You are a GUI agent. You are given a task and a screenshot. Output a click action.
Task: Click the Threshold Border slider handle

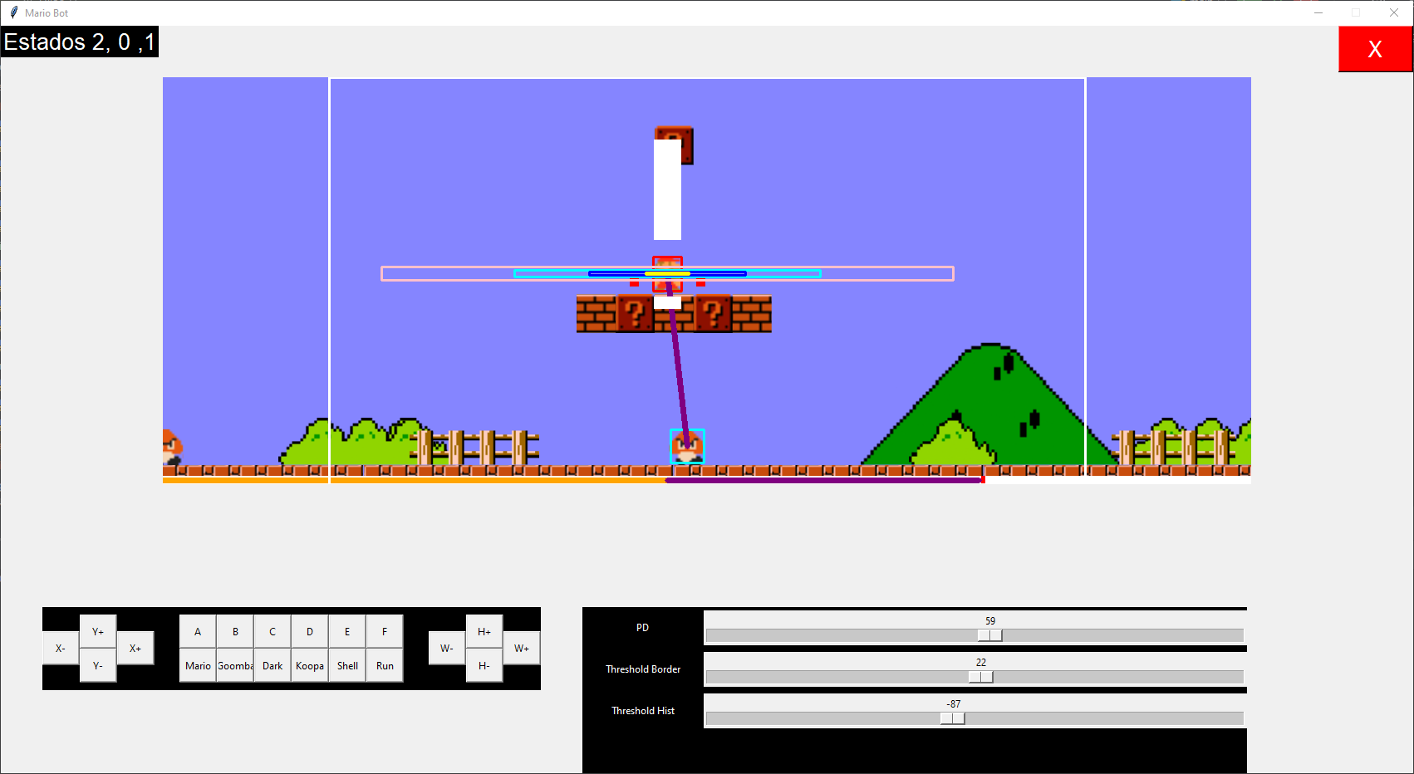coord(980,677)
